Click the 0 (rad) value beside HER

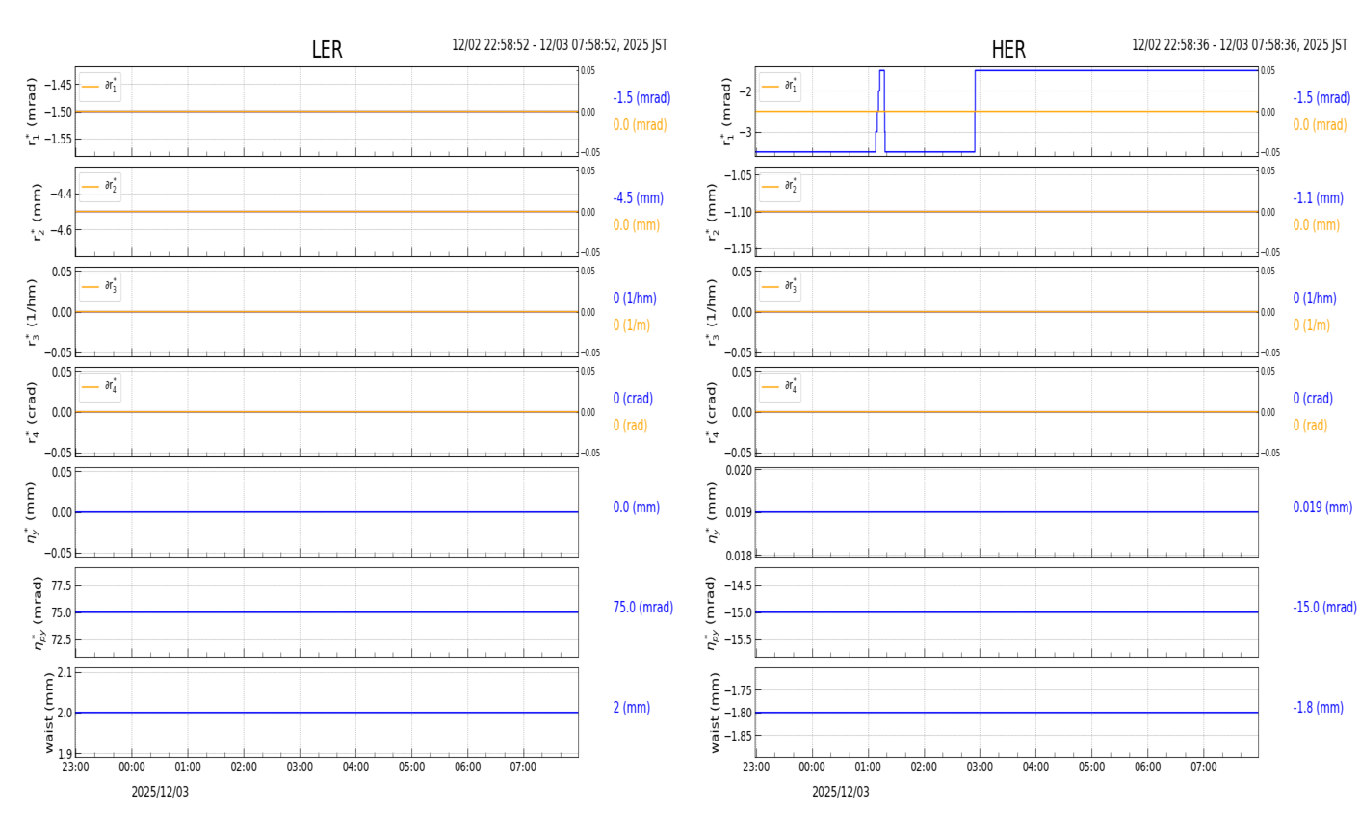pos(1310,426)
